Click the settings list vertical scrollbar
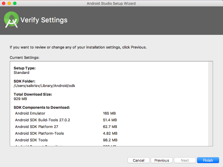 pos(210,104)
